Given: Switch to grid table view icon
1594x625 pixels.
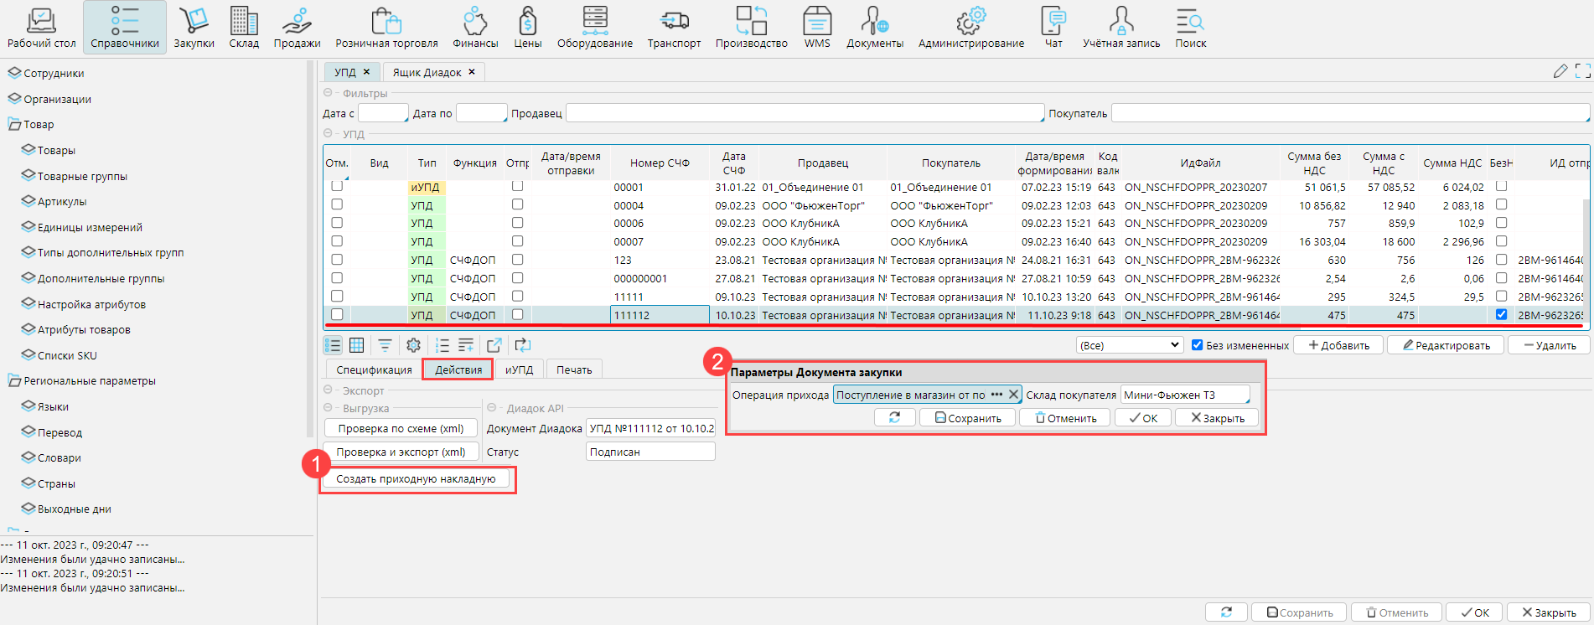Looking at the screenshot, I should [356, 345].
